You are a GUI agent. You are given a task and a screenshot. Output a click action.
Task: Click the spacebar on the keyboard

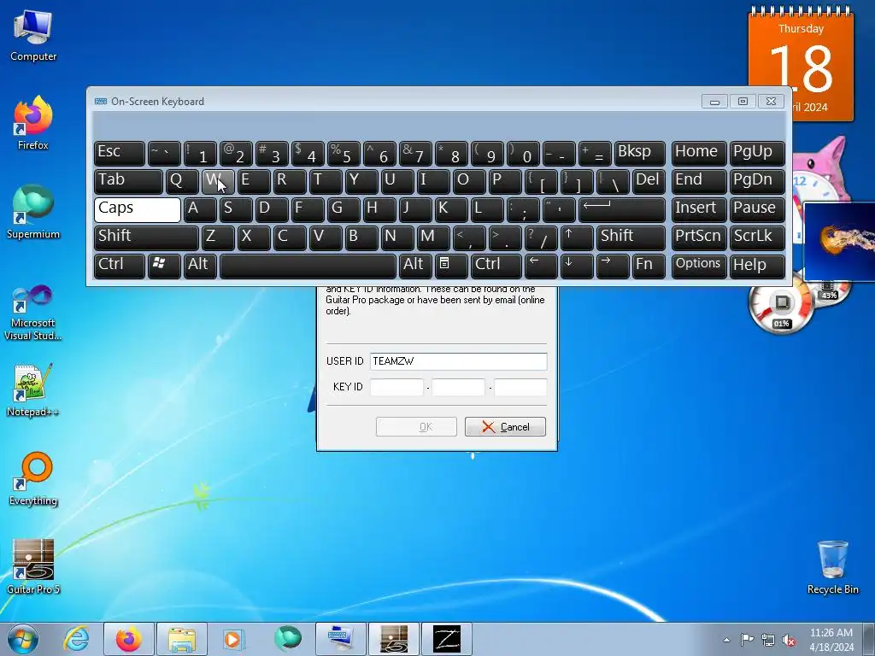coord(308,266)
